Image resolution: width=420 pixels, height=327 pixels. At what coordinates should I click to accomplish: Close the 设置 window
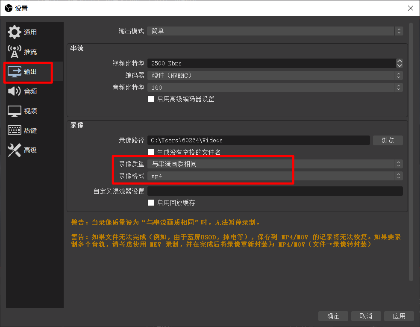coord(410,8)
